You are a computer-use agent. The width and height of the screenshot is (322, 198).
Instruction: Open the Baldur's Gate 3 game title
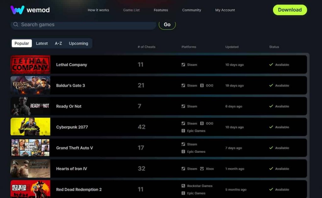click(x=70, y=85)
